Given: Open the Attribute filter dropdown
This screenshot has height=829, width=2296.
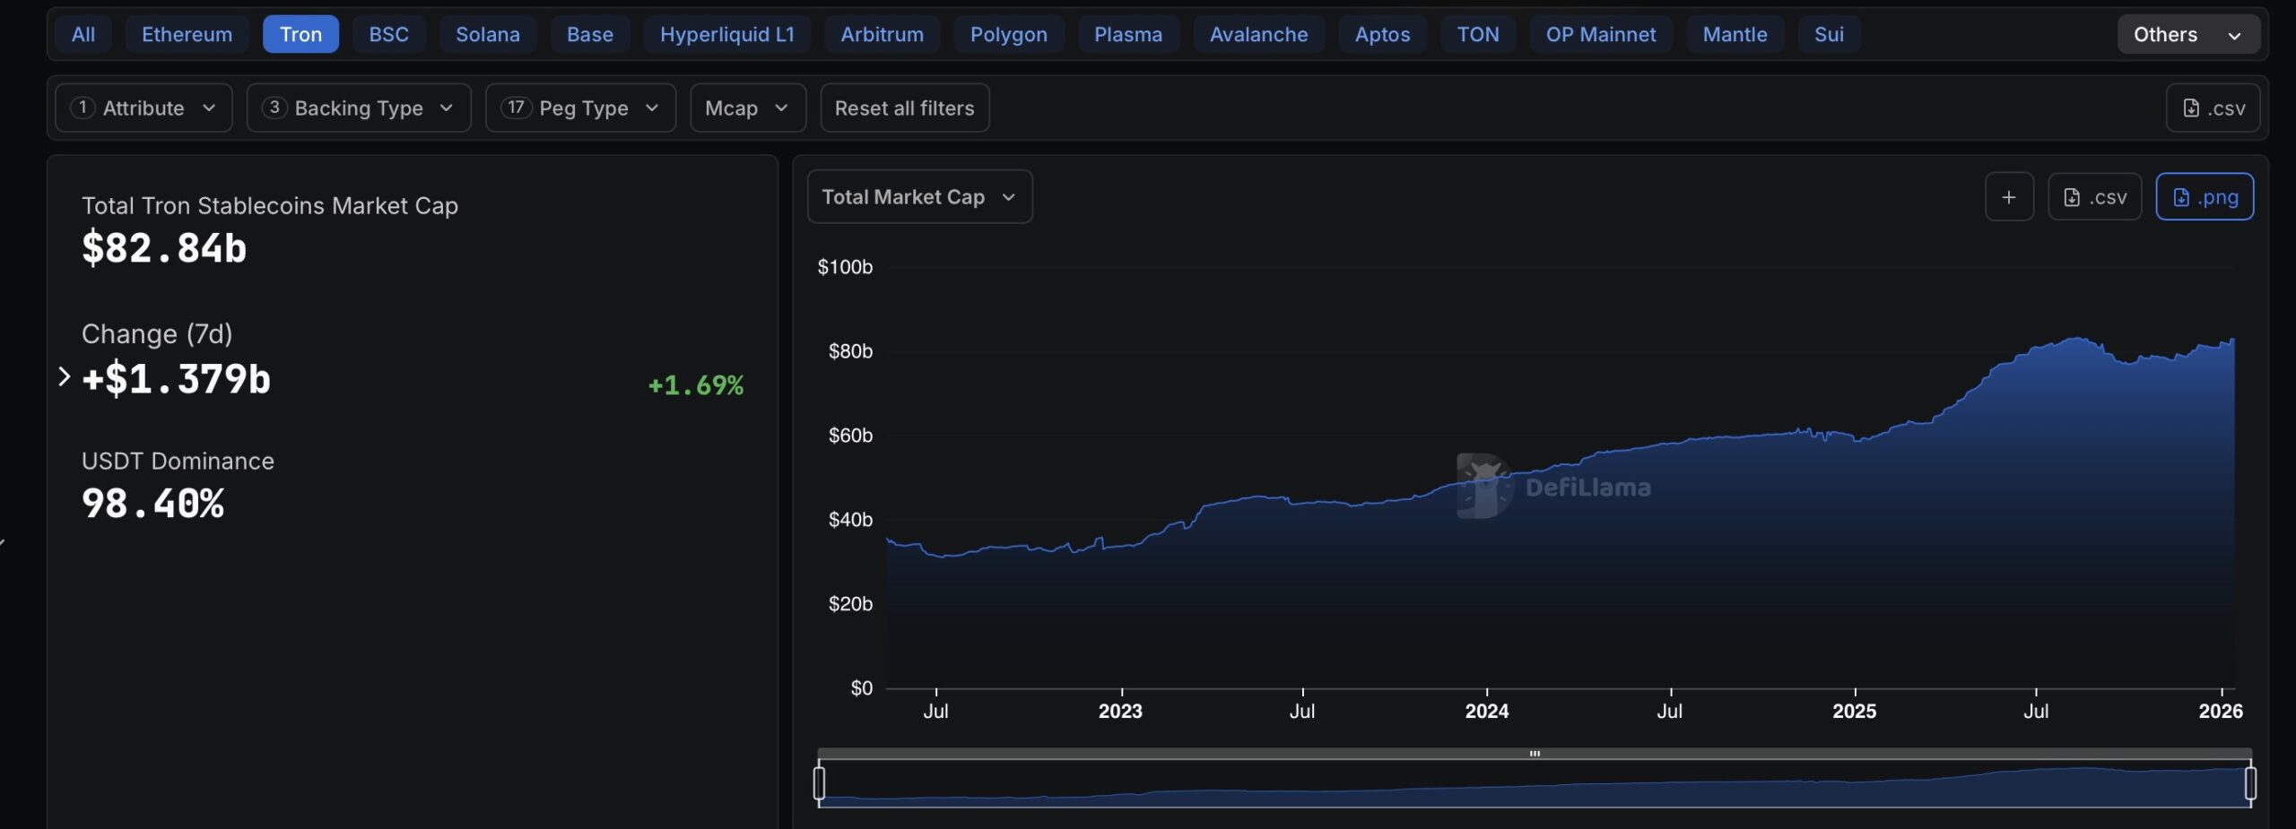Looking at the screenshot, I should 143,108.
